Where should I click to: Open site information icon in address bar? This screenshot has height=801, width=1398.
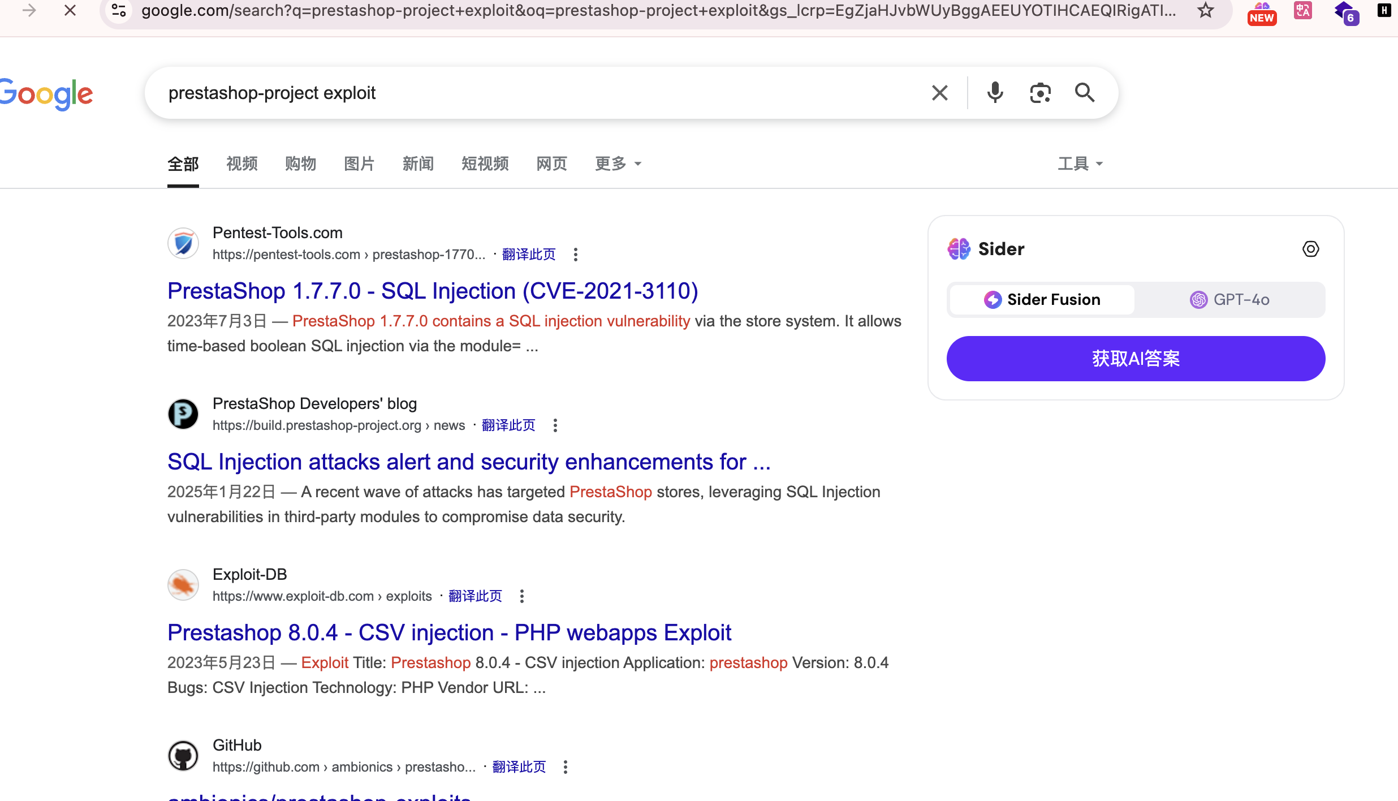point(119,10)
